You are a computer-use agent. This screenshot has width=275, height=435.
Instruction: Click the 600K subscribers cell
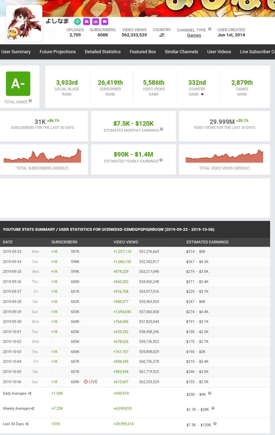[x=75, y=282]
